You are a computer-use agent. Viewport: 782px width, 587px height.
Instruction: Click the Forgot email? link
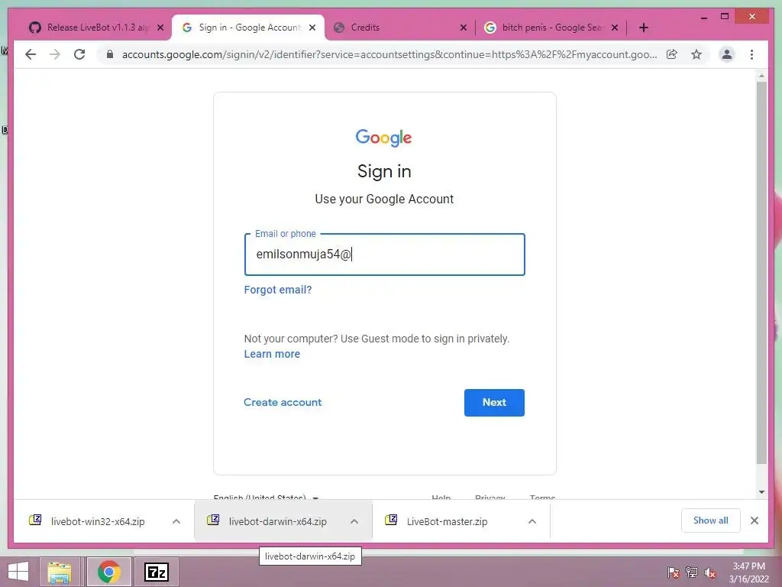point(278,290)
